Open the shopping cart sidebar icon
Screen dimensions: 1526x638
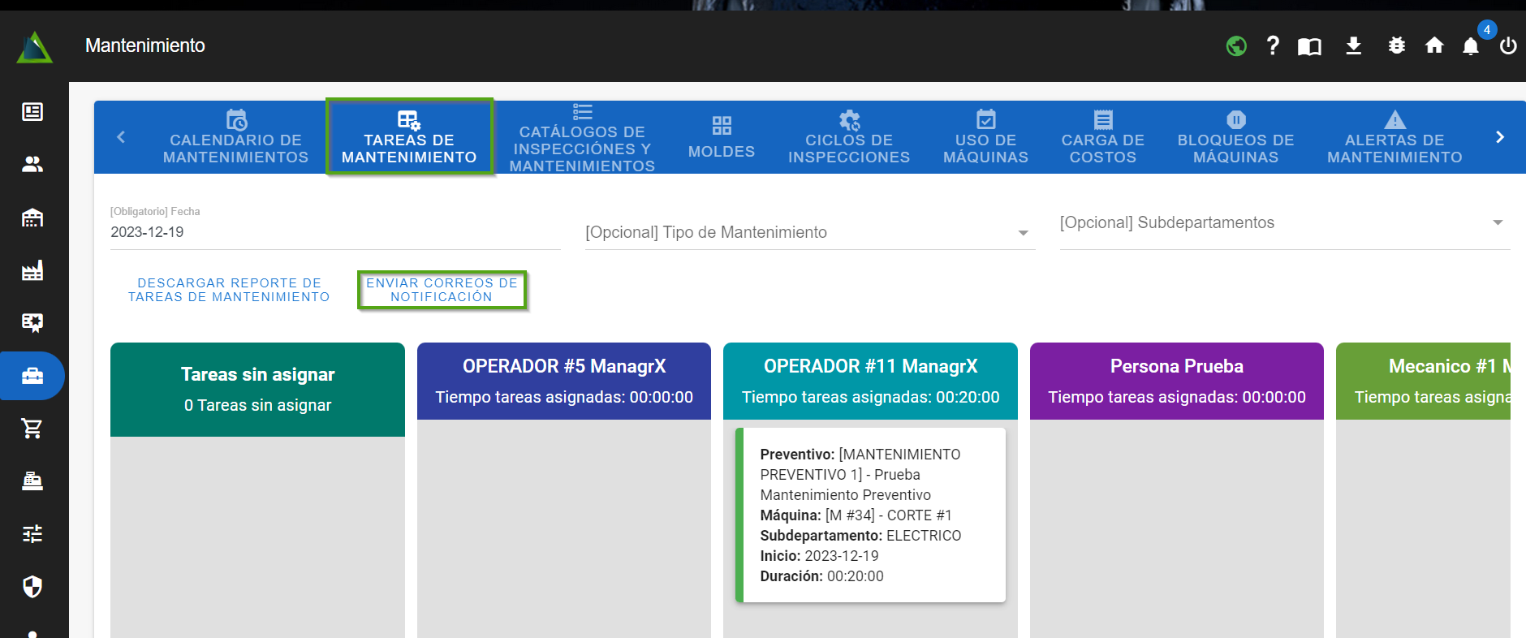pos(32,429)
